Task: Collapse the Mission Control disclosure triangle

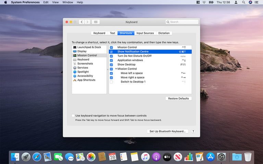Action: click(116, 69)
